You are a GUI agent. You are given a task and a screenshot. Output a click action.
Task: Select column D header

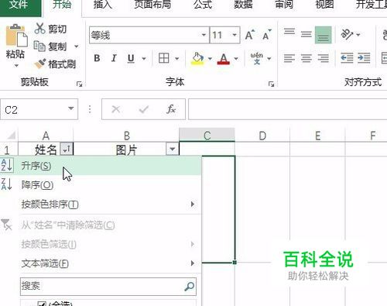(x=262, y=135)
